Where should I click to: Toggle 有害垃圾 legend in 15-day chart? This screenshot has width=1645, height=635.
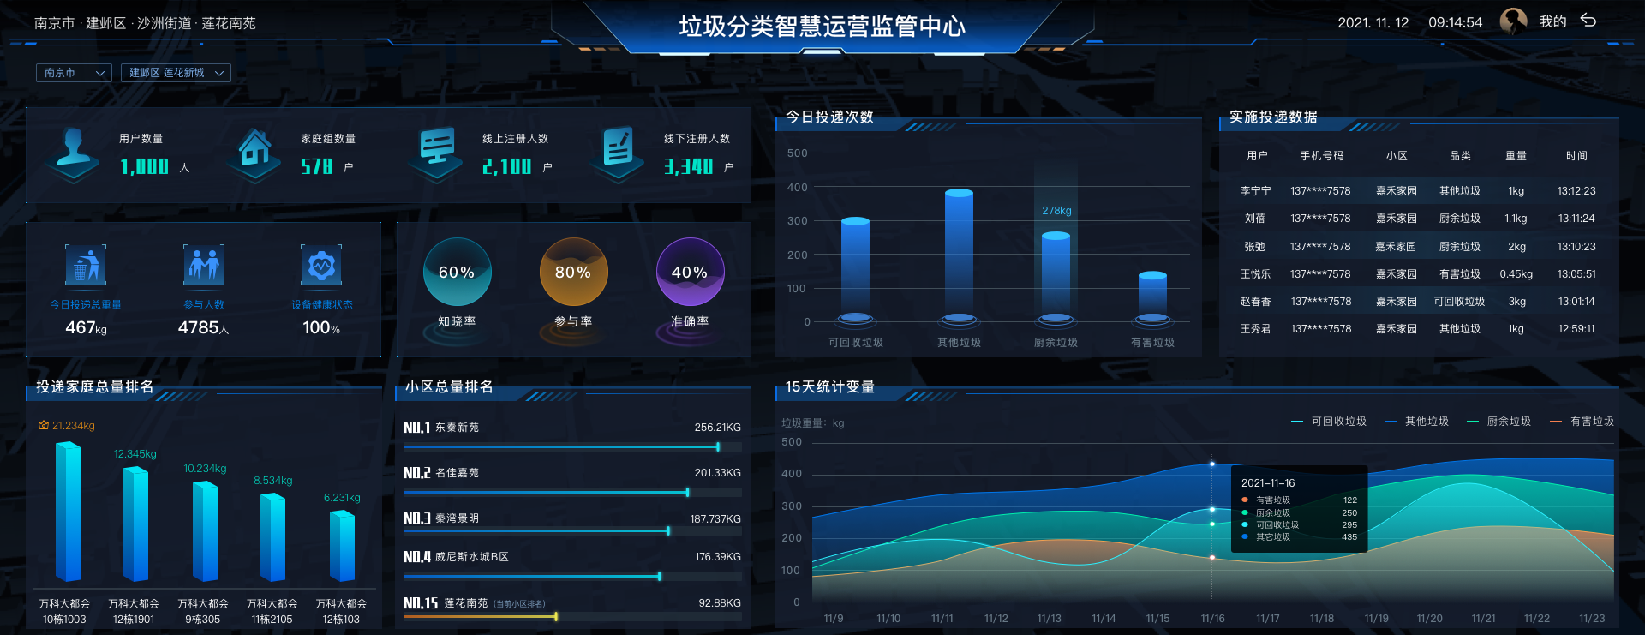point(1582,422)
